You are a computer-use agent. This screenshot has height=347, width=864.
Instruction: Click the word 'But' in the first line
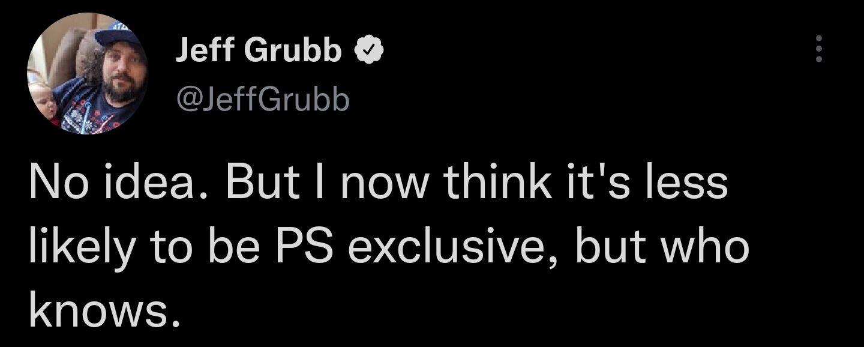pyautogui.click(x=260, y=184)
